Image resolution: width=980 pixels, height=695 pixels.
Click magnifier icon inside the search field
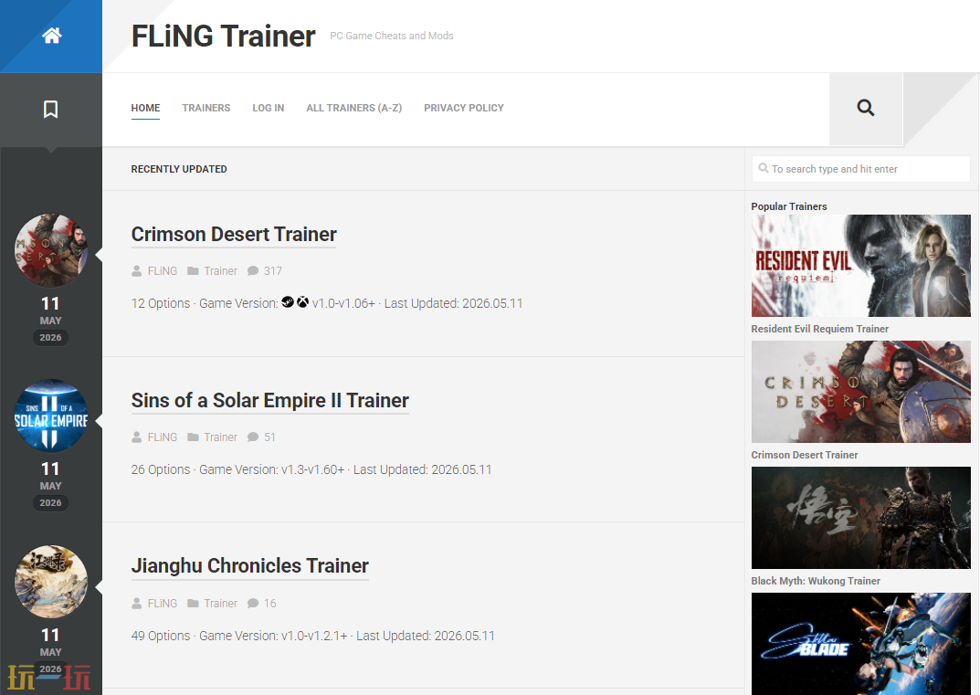tap(764, 168)
